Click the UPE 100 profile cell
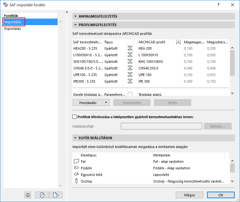 pos(145,75)
